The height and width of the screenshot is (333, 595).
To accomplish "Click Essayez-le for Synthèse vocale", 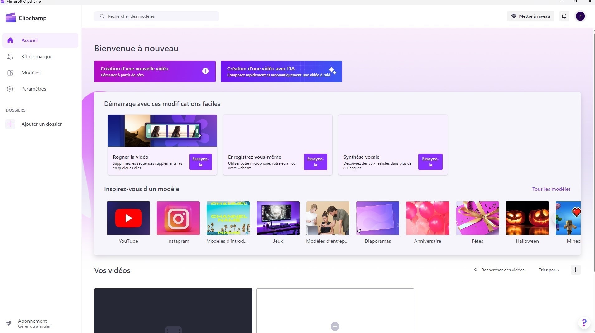I will coord(430,162).
